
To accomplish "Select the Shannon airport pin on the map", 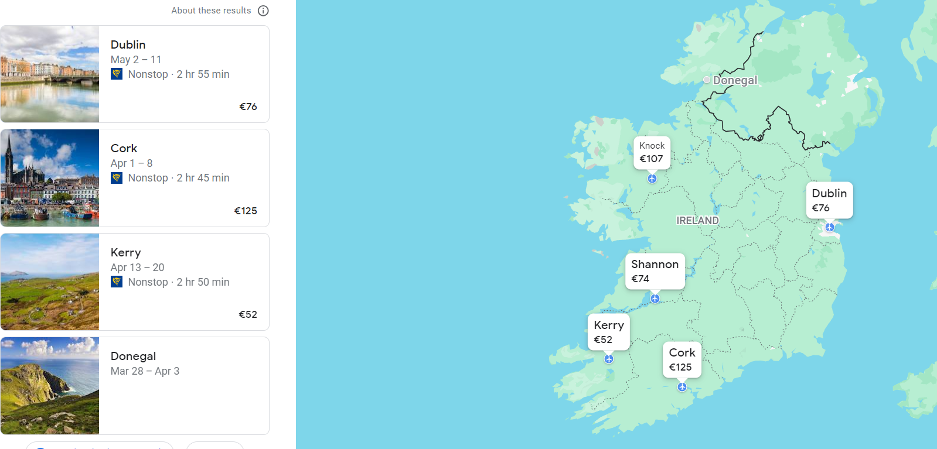I will click(x=655, y=299).
